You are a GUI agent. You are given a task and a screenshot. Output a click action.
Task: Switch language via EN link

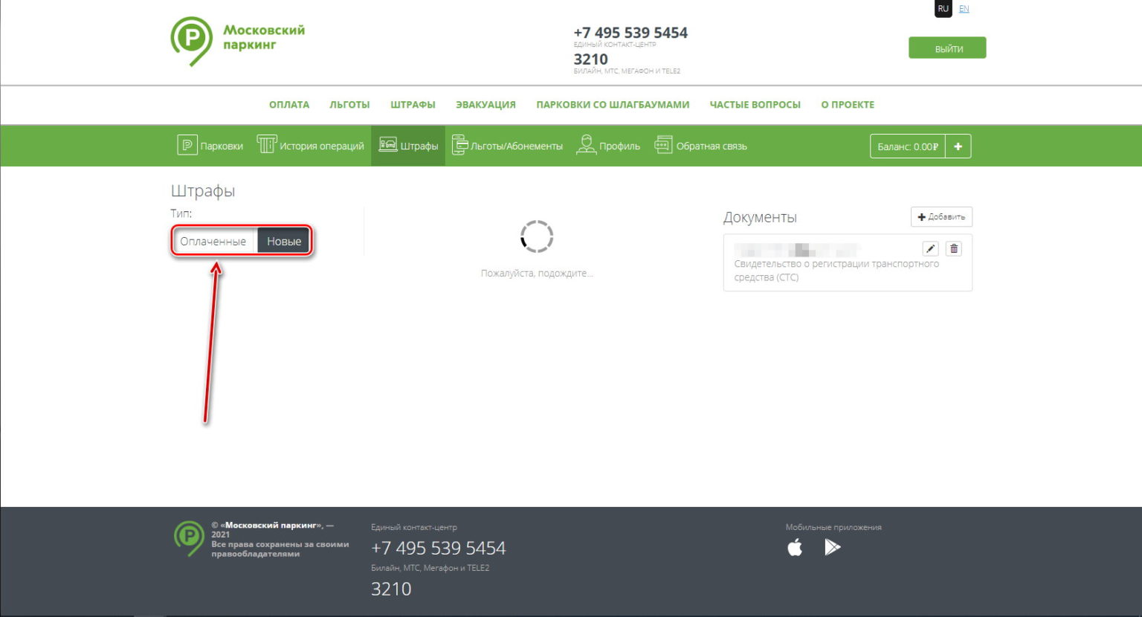[964, 9]
